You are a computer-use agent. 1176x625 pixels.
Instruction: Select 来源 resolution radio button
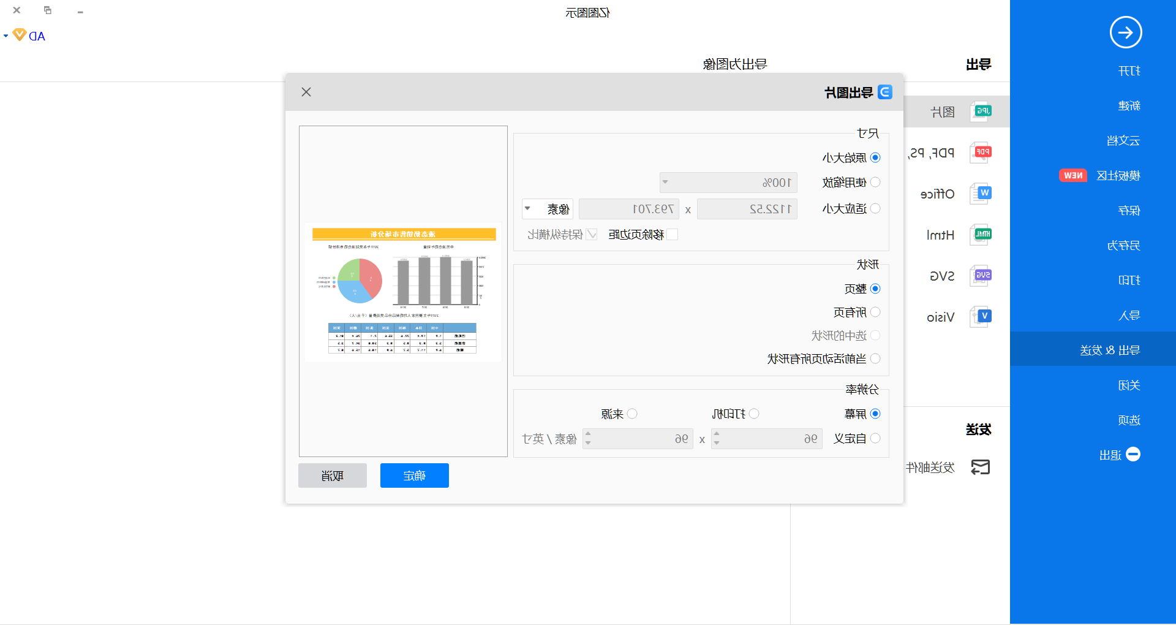pyautogui.click(x=632, y=414)
